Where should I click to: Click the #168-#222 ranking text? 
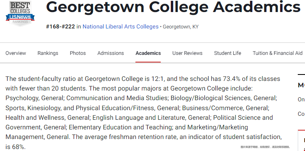pos(60,26)
